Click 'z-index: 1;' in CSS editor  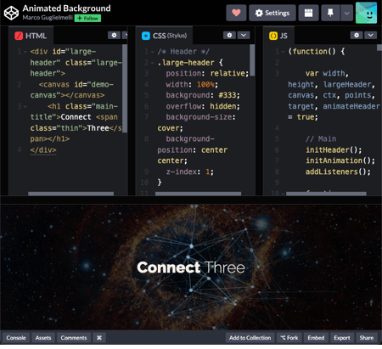tap(190, 172)
